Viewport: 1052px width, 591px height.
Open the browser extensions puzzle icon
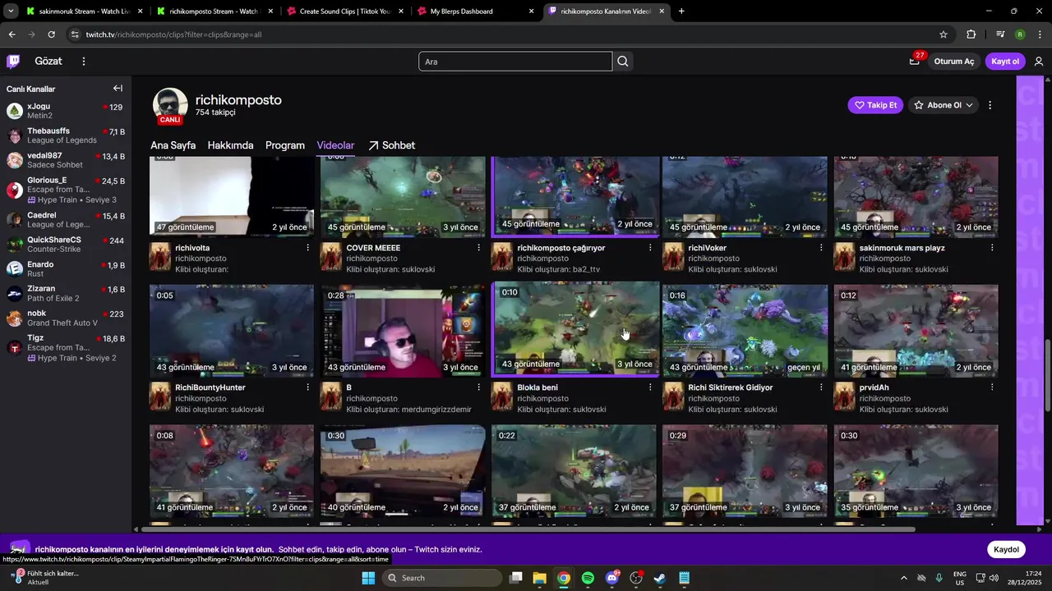pos(971,34)
